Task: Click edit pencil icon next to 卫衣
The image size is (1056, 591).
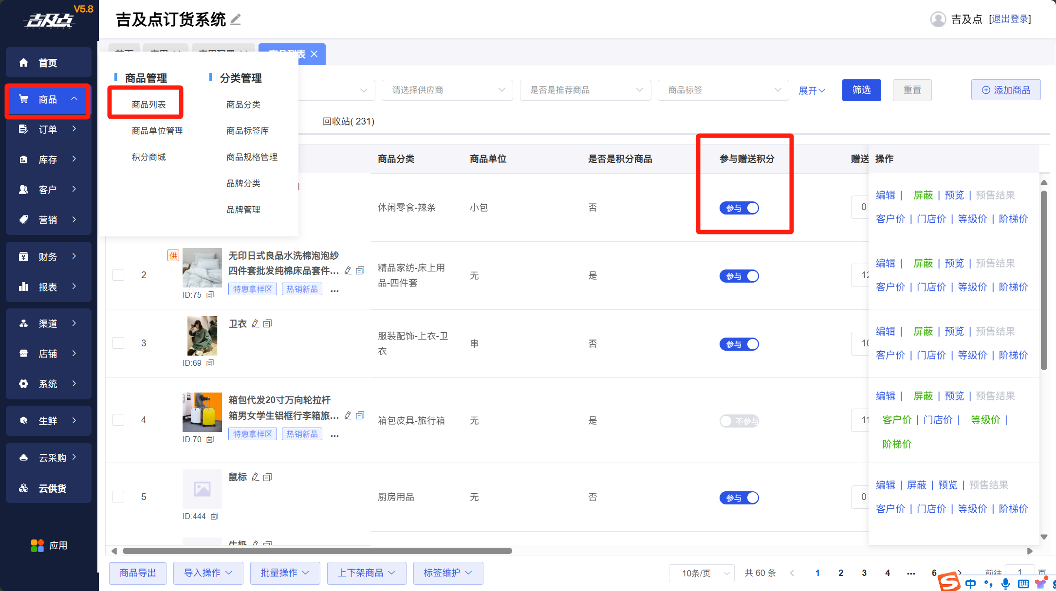Action: click(256, 323)
